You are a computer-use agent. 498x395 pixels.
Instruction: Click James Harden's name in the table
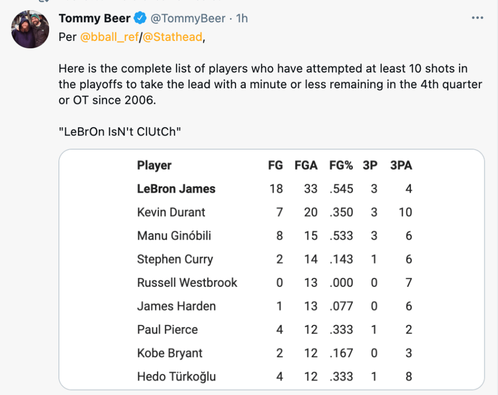coord(176,306)
